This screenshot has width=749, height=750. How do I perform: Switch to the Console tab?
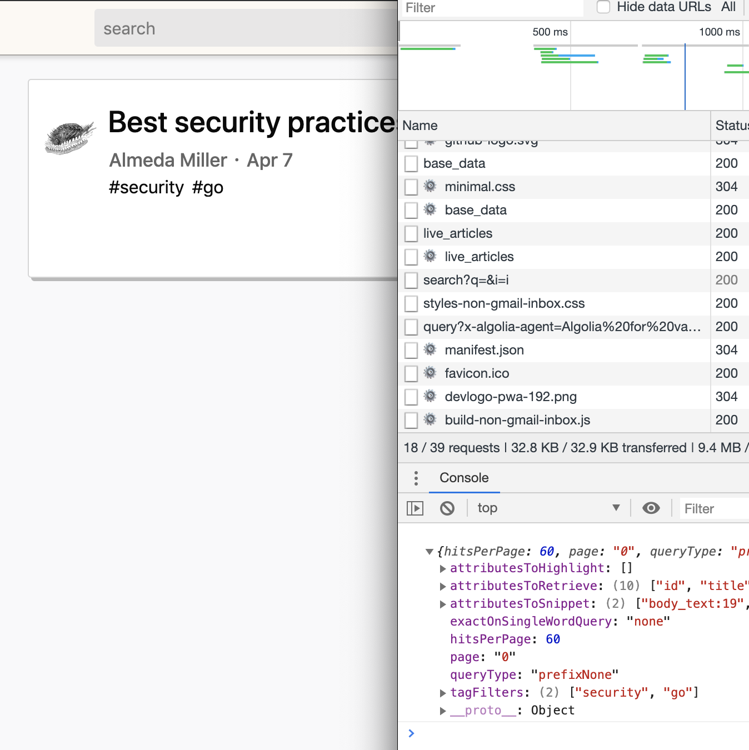(464, 478)
